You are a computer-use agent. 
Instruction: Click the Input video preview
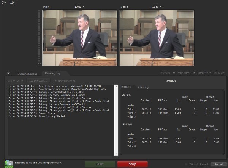pos(80,38)
